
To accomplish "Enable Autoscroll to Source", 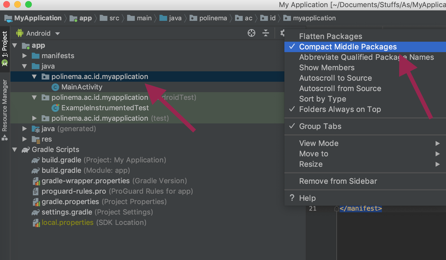I will (365, 78).
